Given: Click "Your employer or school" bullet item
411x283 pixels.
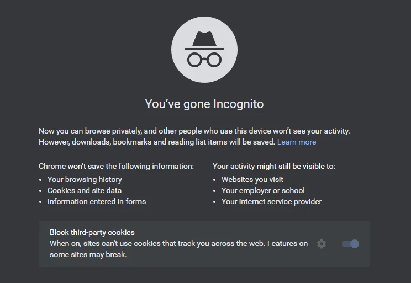Looking at the screenshot, I should (x=263, y=190).
